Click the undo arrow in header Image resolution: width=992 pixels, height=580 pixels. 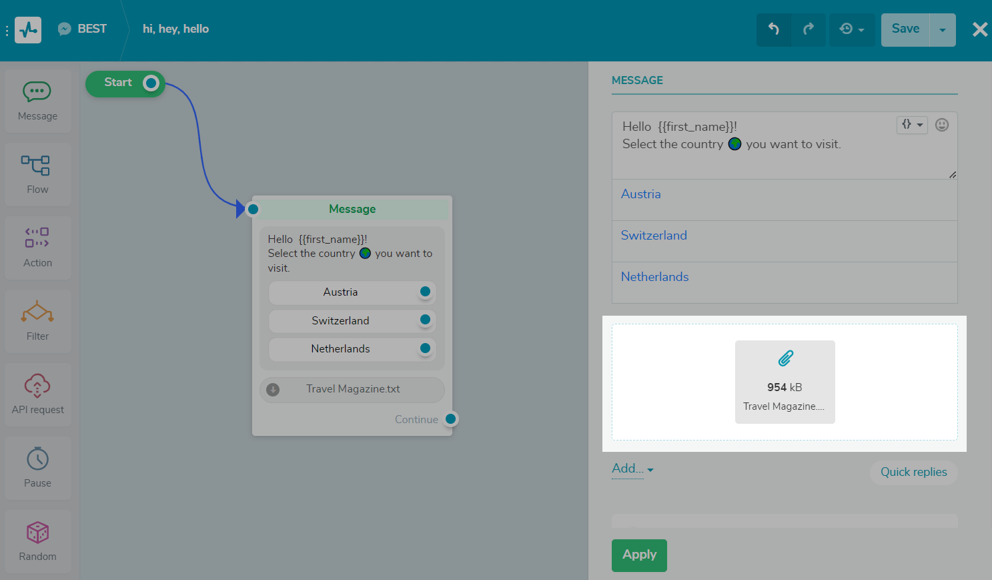774,29
